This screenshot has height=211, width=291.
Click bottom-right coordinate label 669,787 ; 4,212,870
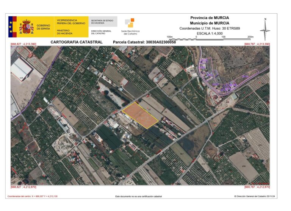click(257, 187)
